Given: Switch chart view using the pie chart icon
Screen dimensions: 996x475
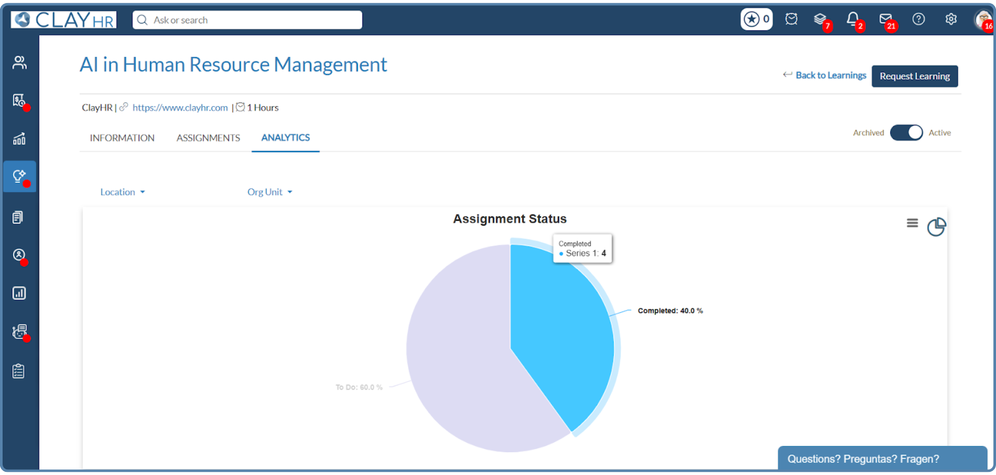Looking at the screenshot, I should [x=936, y=227].
